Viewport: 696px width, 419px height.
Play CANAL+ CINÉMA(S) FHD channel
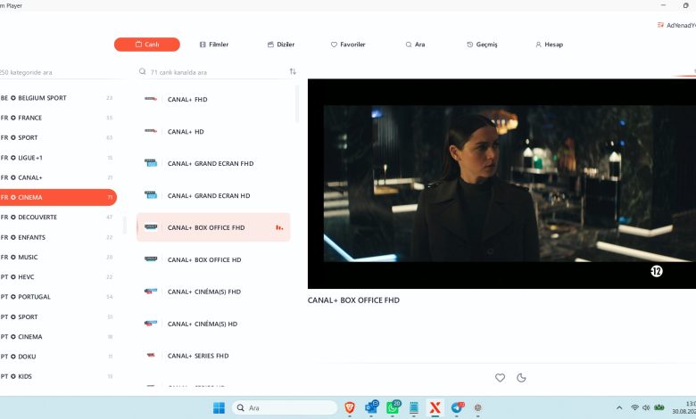213,292
